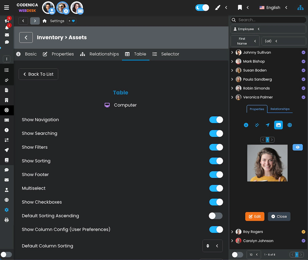Disable the Show Navigation toggle
The image size is (308, 260).
coord(216,120)
